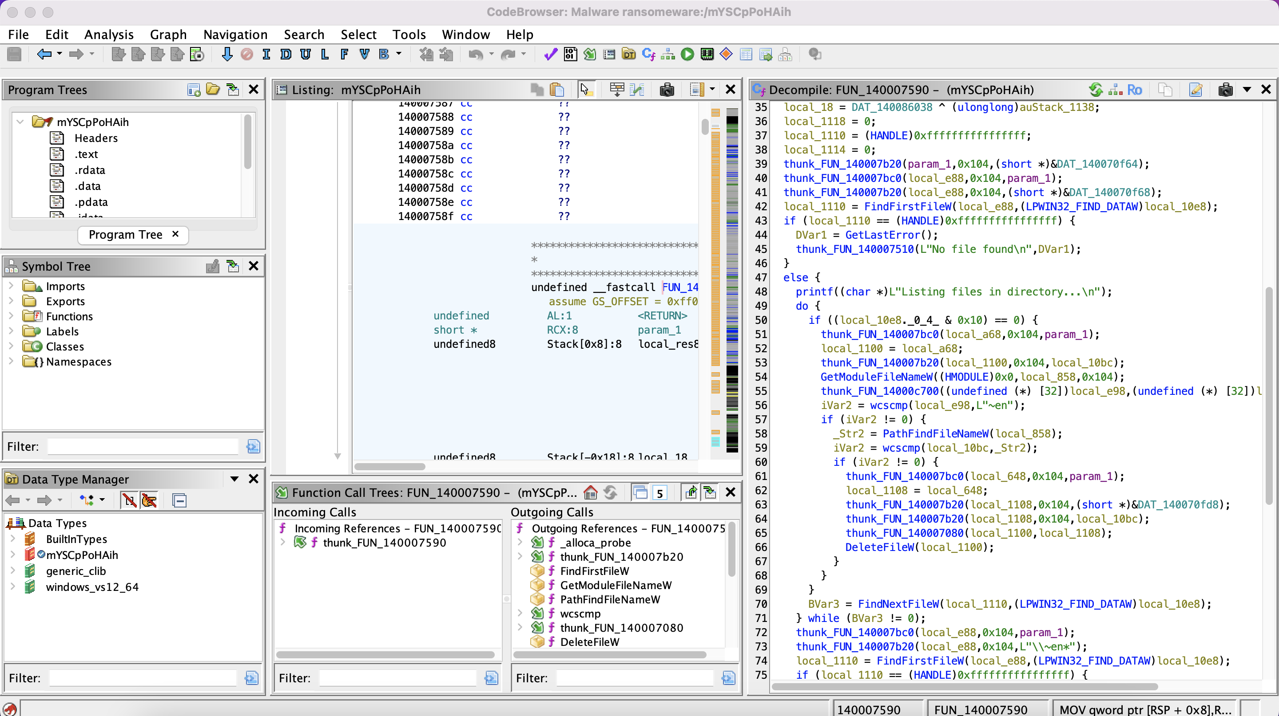Click the Open folder icon in Program Trees
The width and height of the screenshot is (1279, 716).
click(x=213, y=90)
